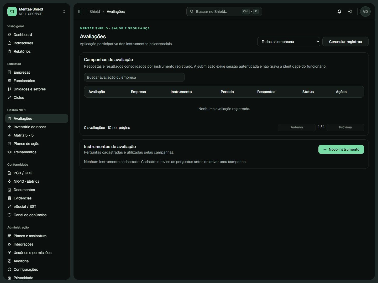This screenshot has height=283, width=378.
Task: Click the Inventário de riscos warning icon
Action: click(x=9, y=127)
